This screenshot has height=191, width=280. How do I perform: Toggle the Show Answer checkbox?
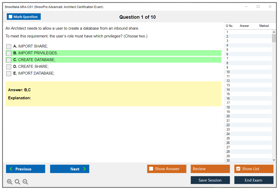151,169
